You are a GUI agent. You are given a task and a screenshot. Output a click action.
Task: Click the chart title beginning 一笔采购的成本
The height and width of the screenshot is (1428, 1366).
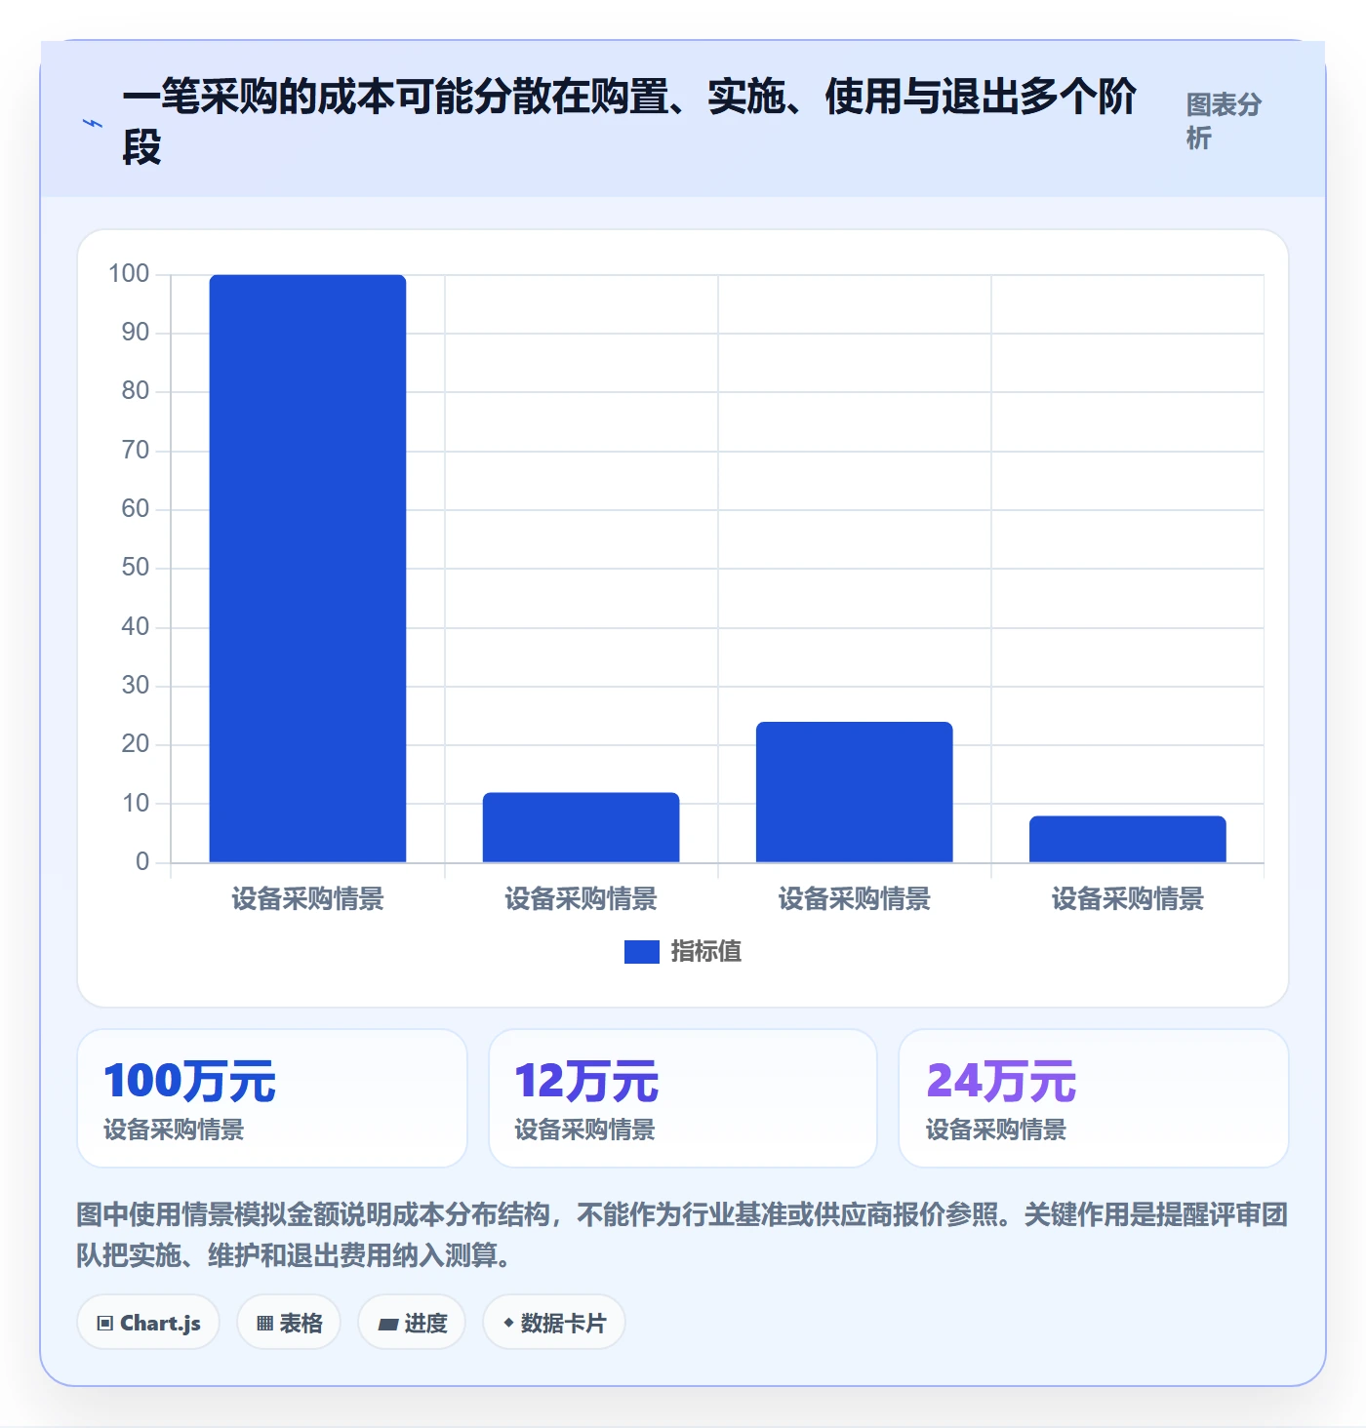tap(629, 122)
